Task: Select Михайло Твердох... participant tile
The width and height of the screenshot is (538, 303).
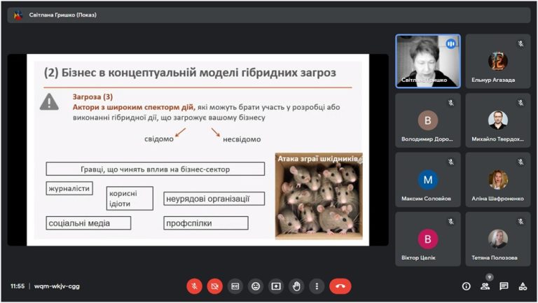Action: click(x=498, y=120)
